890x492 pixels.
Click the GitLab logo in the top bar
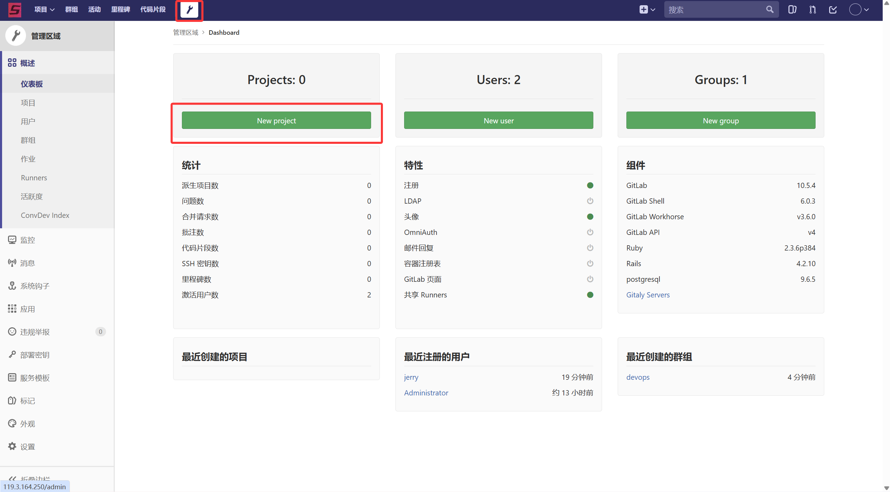[x=15, y=10]
